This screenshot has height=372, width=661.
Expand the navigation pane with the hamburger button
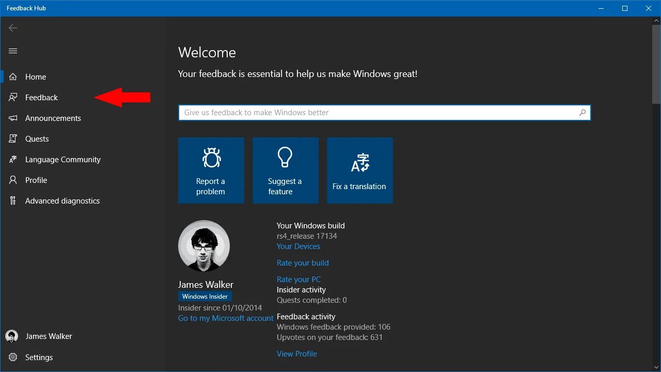point(13,51)
